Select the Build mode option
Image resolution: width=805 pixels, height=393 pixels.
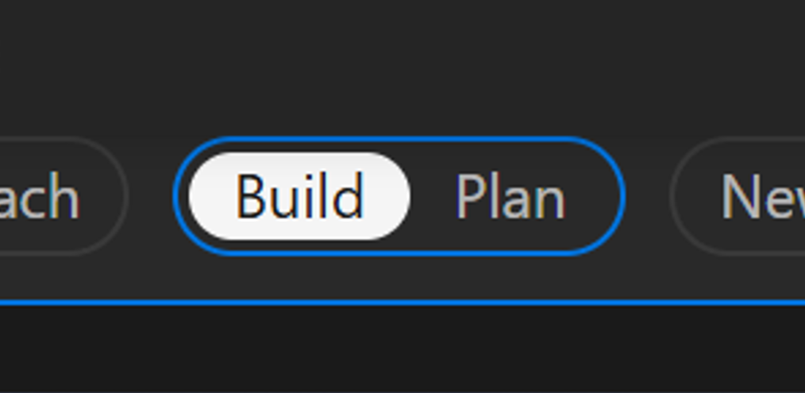299,196
